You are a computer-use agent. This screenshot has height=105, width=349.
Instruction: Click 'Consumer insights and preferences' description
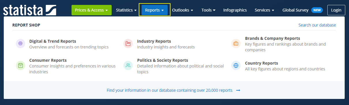click(x=72, y=69)
